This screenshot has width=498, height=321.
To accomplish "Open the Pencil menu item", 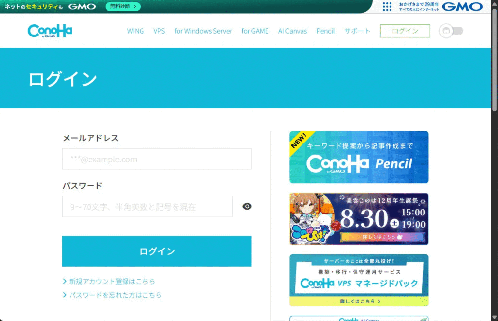I will click(325, 31).
